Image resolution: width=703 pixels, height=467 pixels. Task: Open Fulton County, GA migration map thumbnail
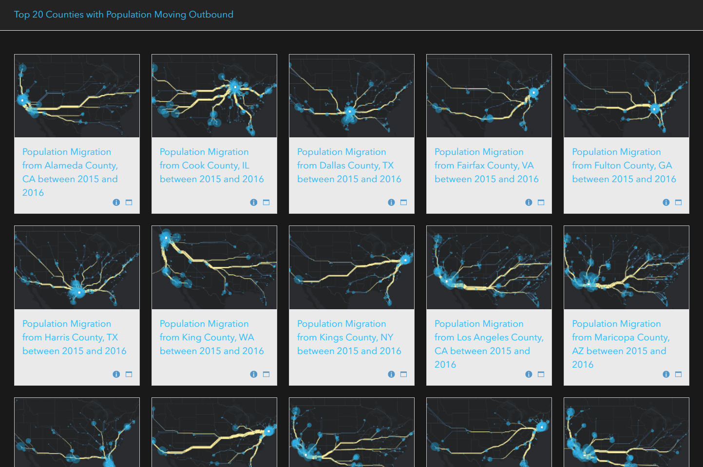pos(627,96)
